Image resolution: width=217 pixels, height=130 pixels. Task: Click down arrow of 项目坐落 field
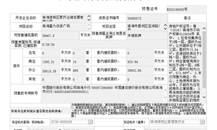(165, 29)
